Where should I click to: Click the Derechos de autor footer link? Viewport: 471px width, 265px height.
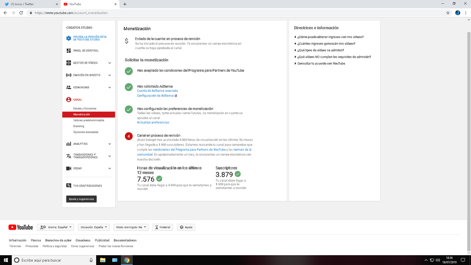[x=58, y=240]
